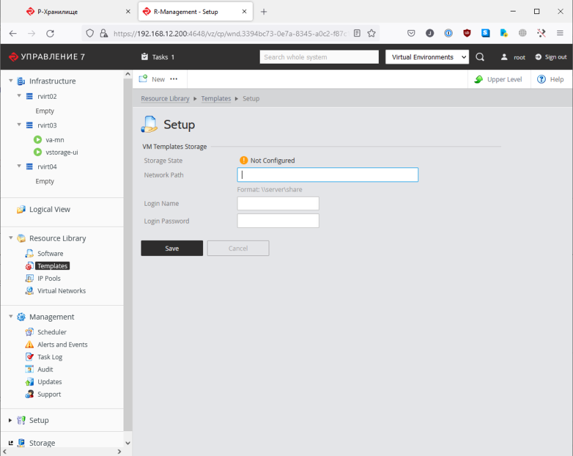Open the three-dots more actions menu

(x=174, y=80)
